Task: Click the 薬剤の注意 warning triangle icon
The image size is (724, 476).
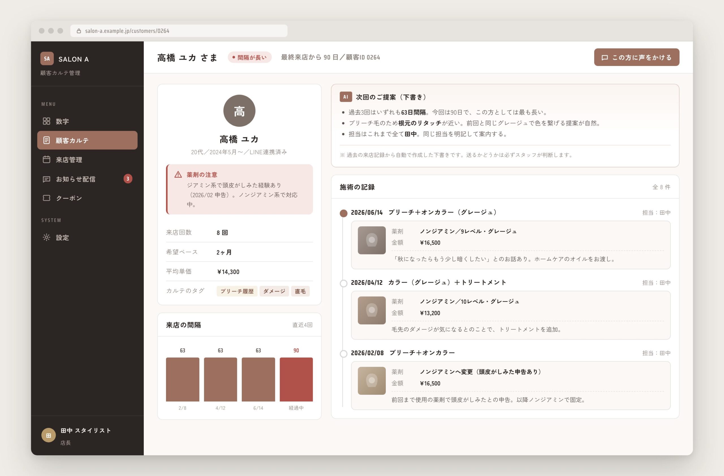Action: tap(178, 174)
